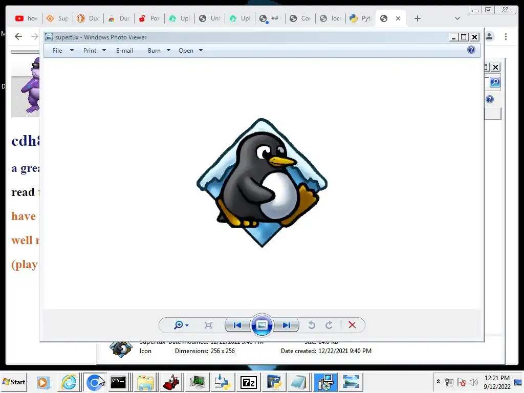Click E-mail in Photo Viewer toolbar
This screenshot has width=524, height=393.
tap(124, 51)
